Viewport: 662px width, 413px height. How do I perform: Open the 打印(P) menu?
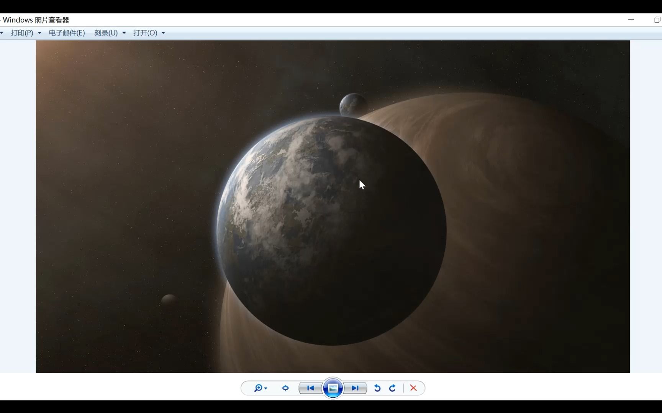22,33
